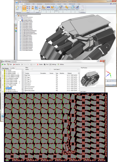This screenshot has width=117, height=162.
Task: Uncheck Right Palm.psm:1 checkbox
Action: (x=20, y=35)
